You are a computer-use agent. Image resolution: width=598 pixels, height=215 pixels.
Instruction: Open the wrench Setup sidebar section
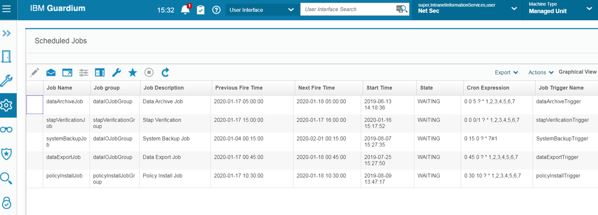7,81
